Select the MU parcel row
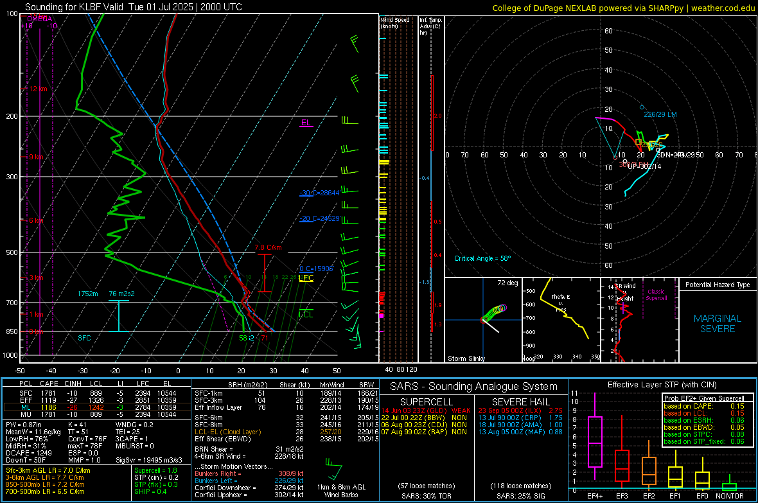This screenshot has width=758, height=503. coord(97,414)
